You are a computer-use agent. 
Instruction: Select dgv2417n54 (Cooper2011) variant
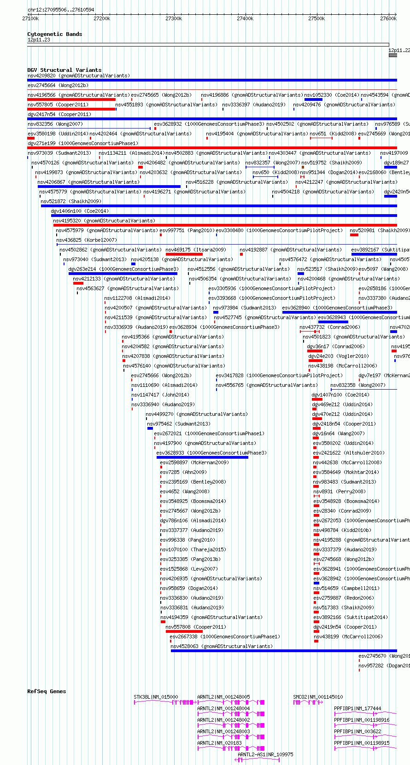point(59,114)
